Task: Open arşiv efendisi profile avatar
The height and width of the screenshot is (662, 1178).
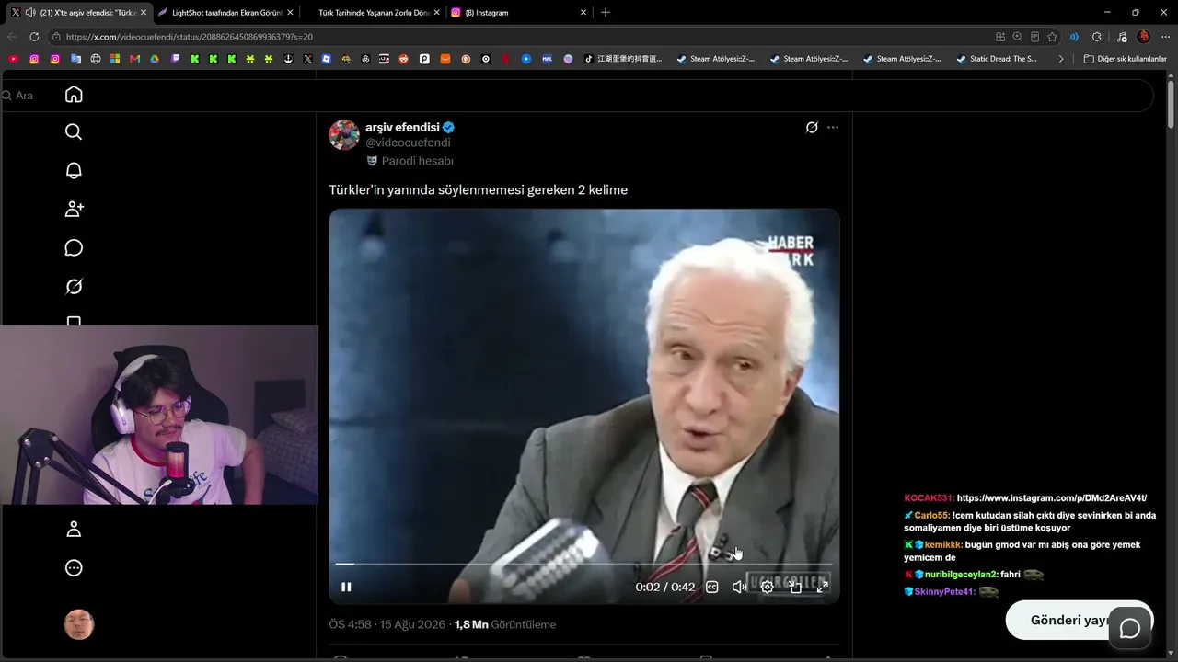Action: (x=344, y=134)
